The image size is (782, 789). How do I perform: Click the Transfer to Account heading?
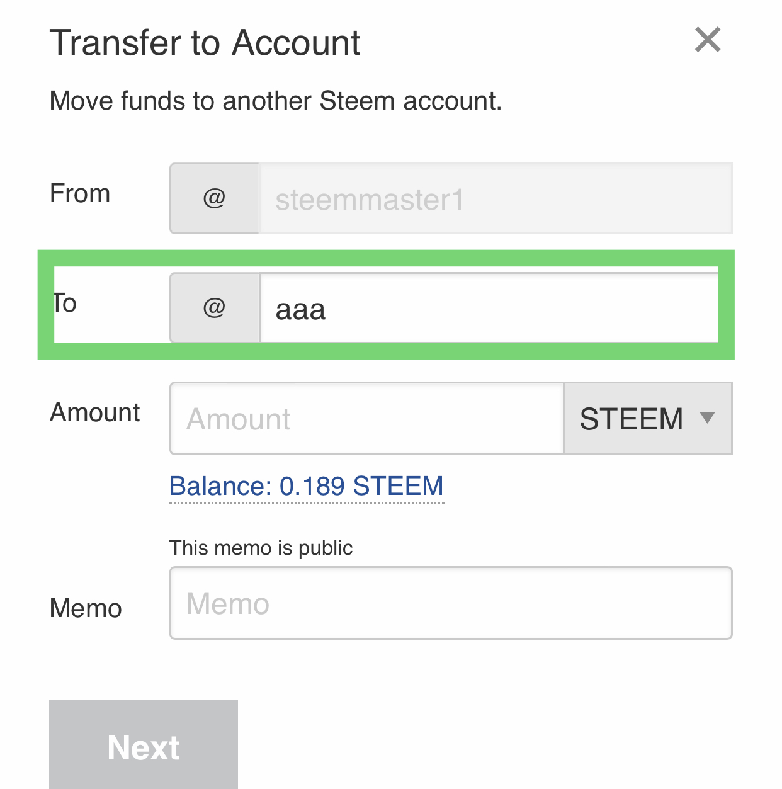tap(205, 43)
